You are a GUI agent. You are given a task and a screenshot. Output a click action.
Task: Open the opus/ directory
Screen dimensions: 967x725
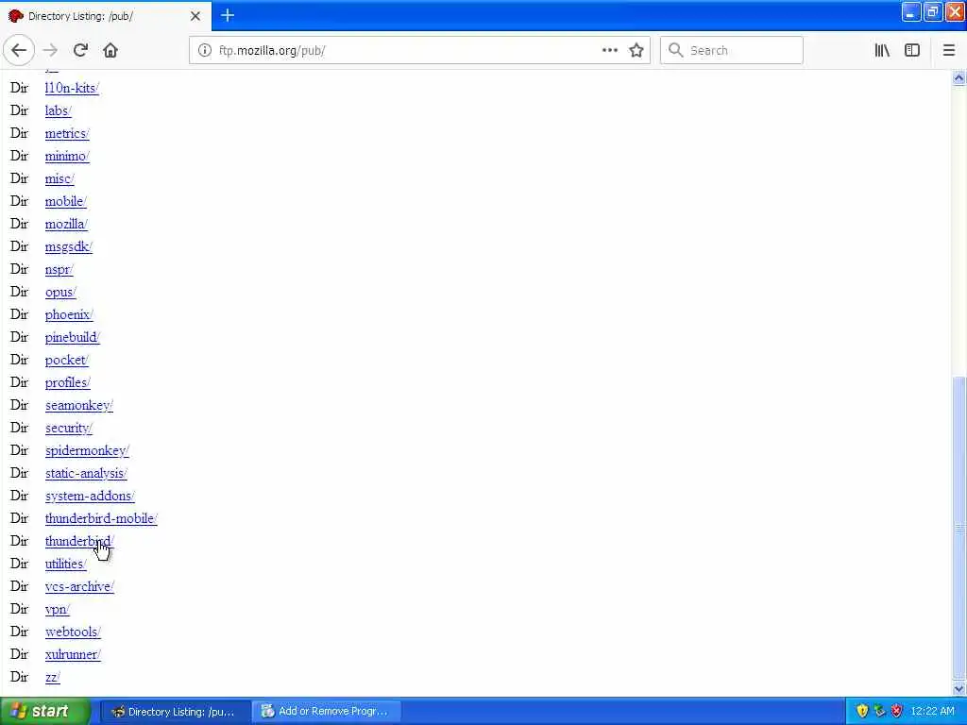[x=60, y=293]
